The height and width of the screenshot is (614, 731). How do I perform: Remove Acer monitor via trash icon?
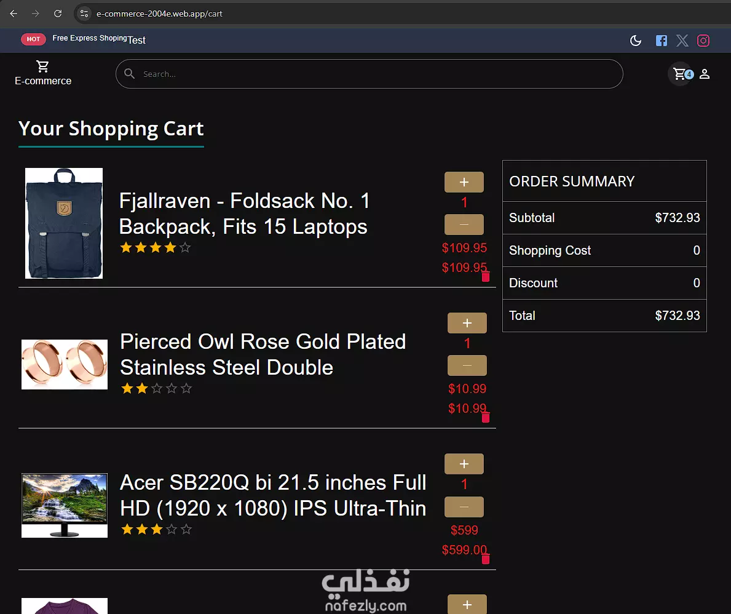[485, 559]
